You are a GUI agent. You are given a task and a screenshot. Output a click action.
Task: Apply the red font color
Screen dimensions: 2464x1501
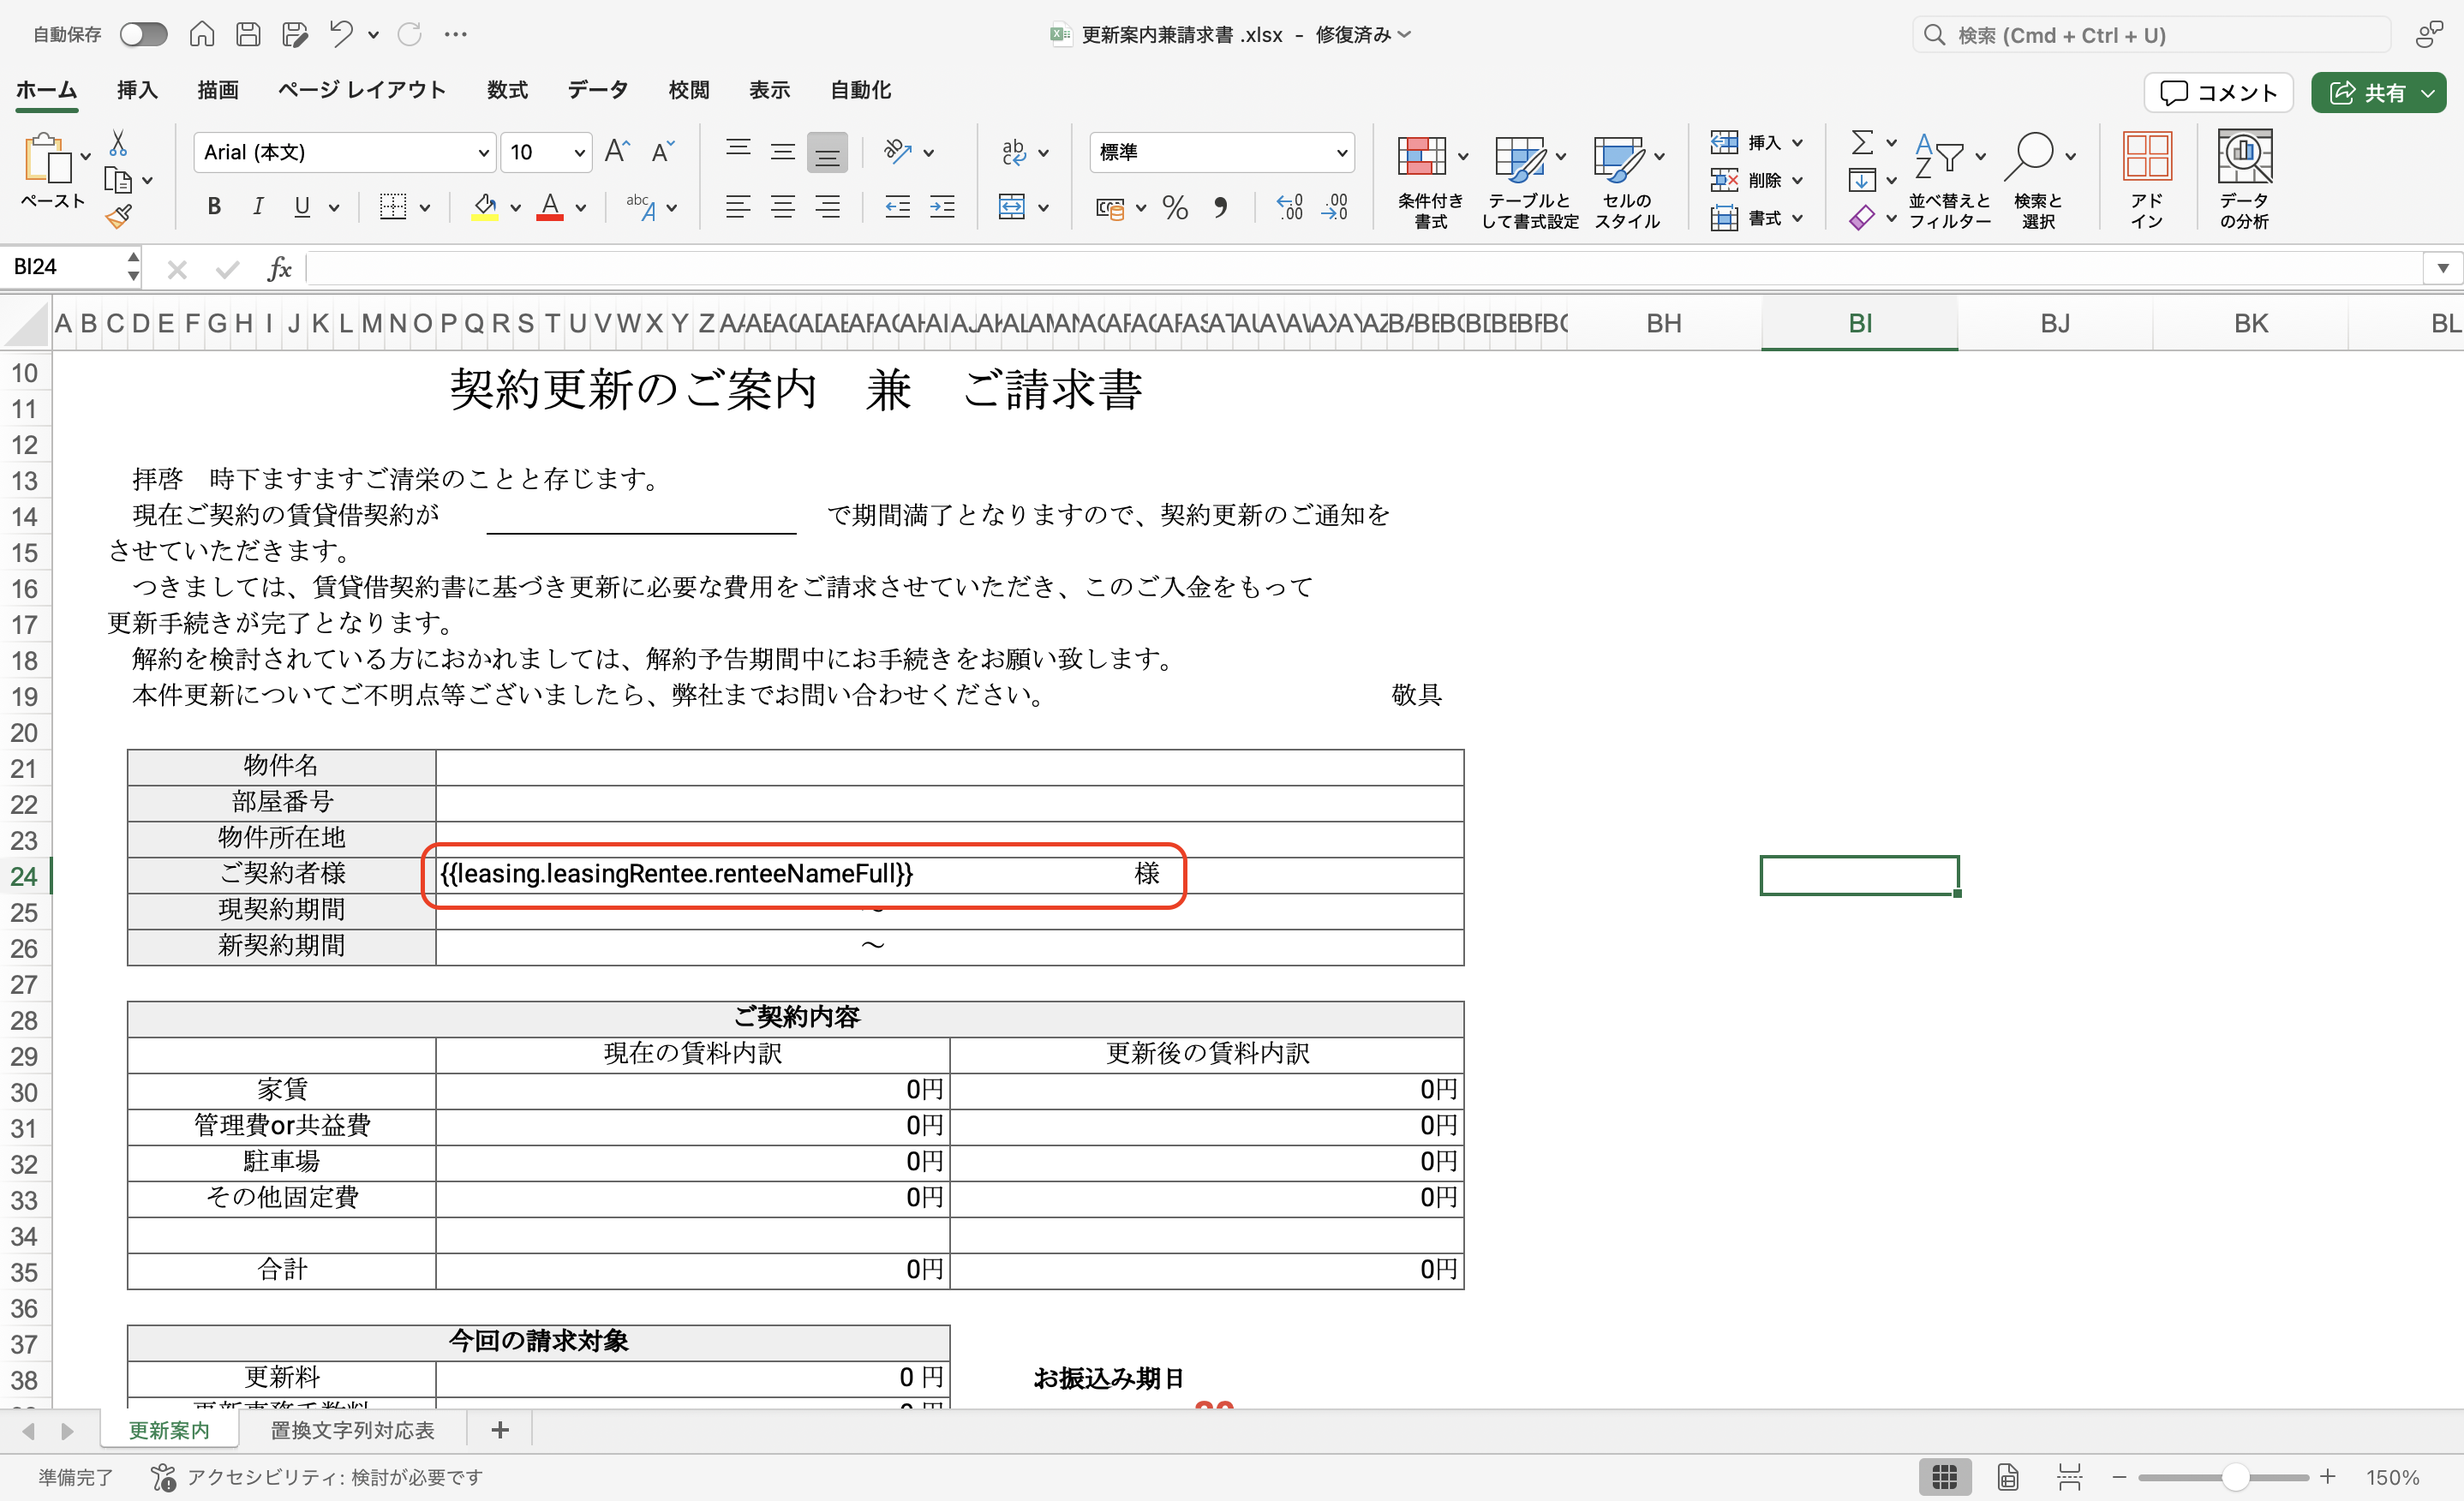coord(550,207)
